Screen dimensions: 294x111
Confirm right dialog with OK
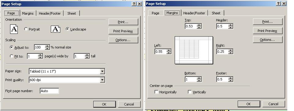(x=249, y=104)
